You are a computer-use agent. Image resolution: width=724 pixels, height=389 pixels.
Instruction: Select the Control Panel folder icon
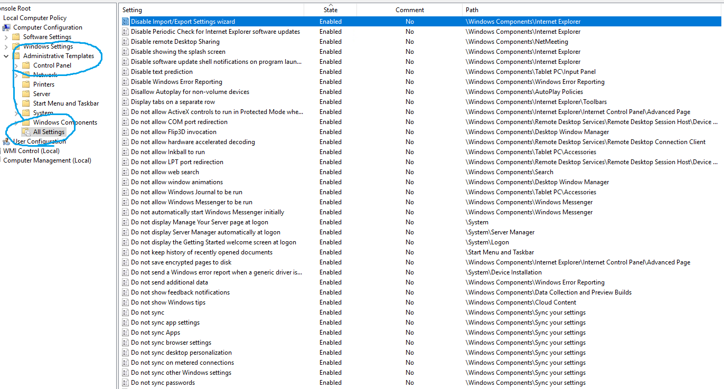click(26, 65)
